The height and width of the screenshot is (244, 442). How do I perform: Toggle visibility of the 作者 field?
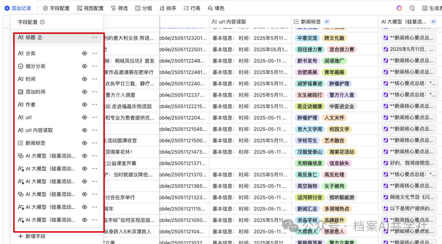click(x=84, y=105)
